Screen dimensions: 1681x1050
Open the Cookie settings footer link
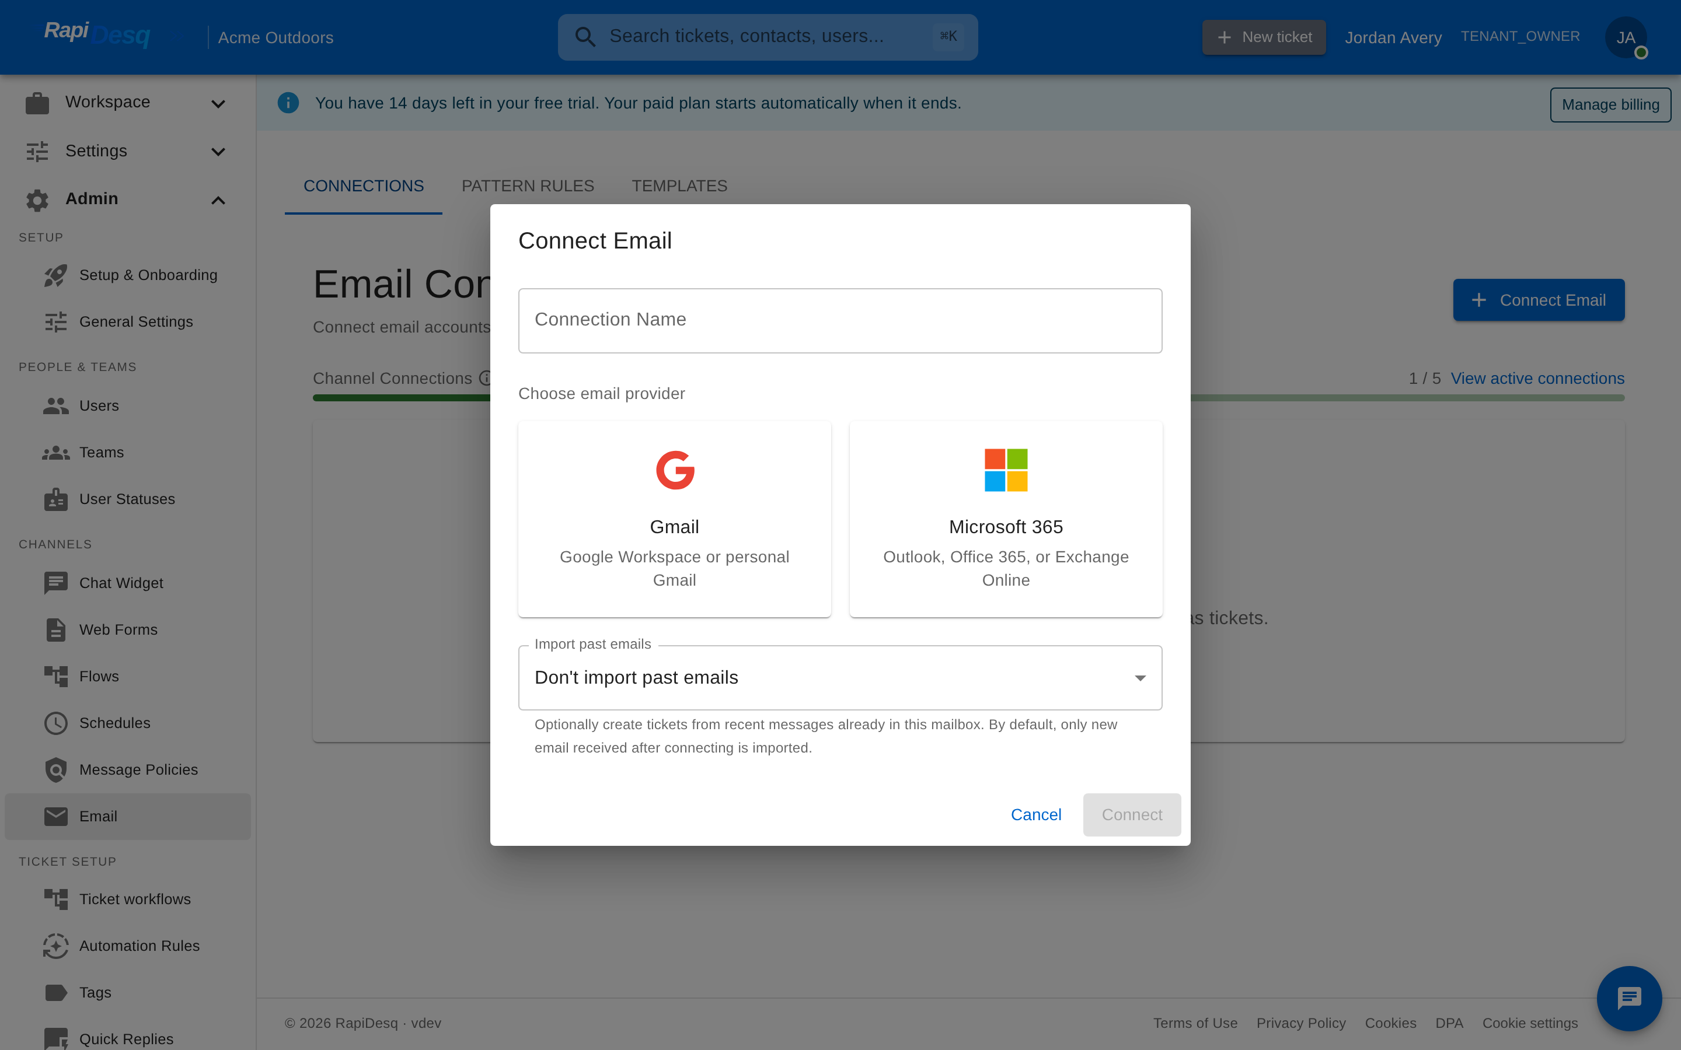[x=1530, y=1023]
